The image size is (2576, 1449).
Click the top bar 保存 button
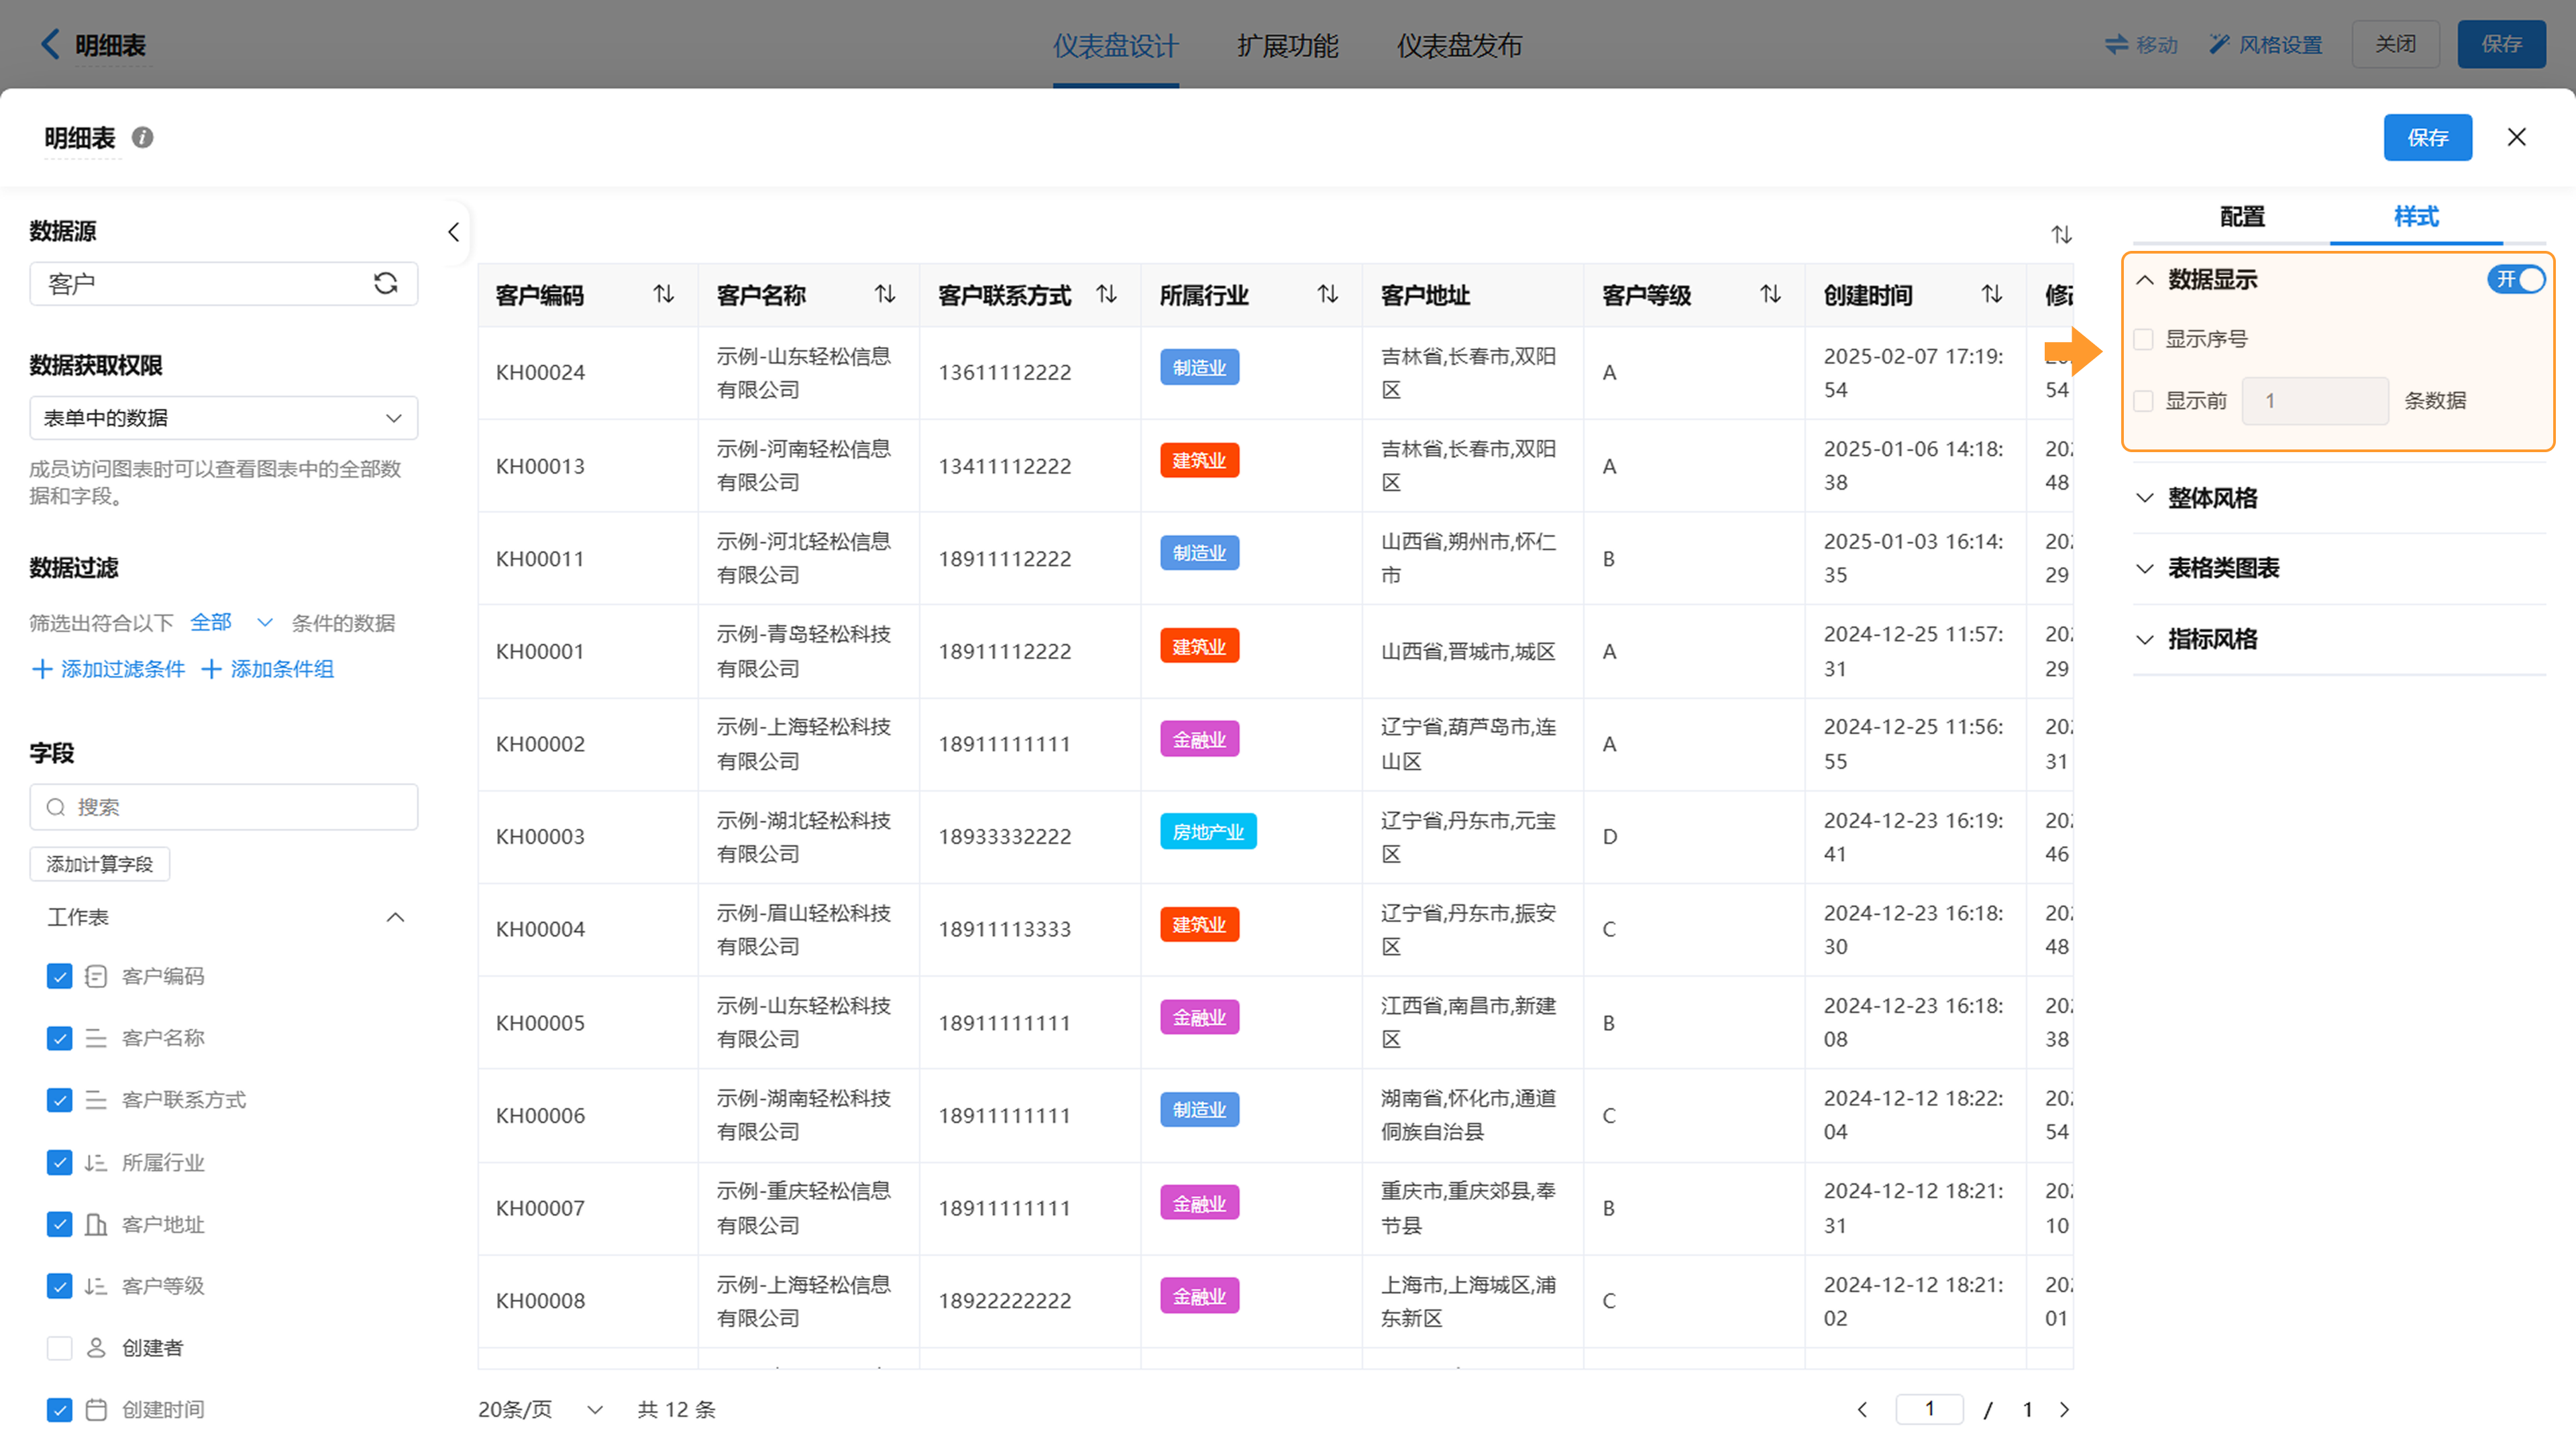point(2501,44)
